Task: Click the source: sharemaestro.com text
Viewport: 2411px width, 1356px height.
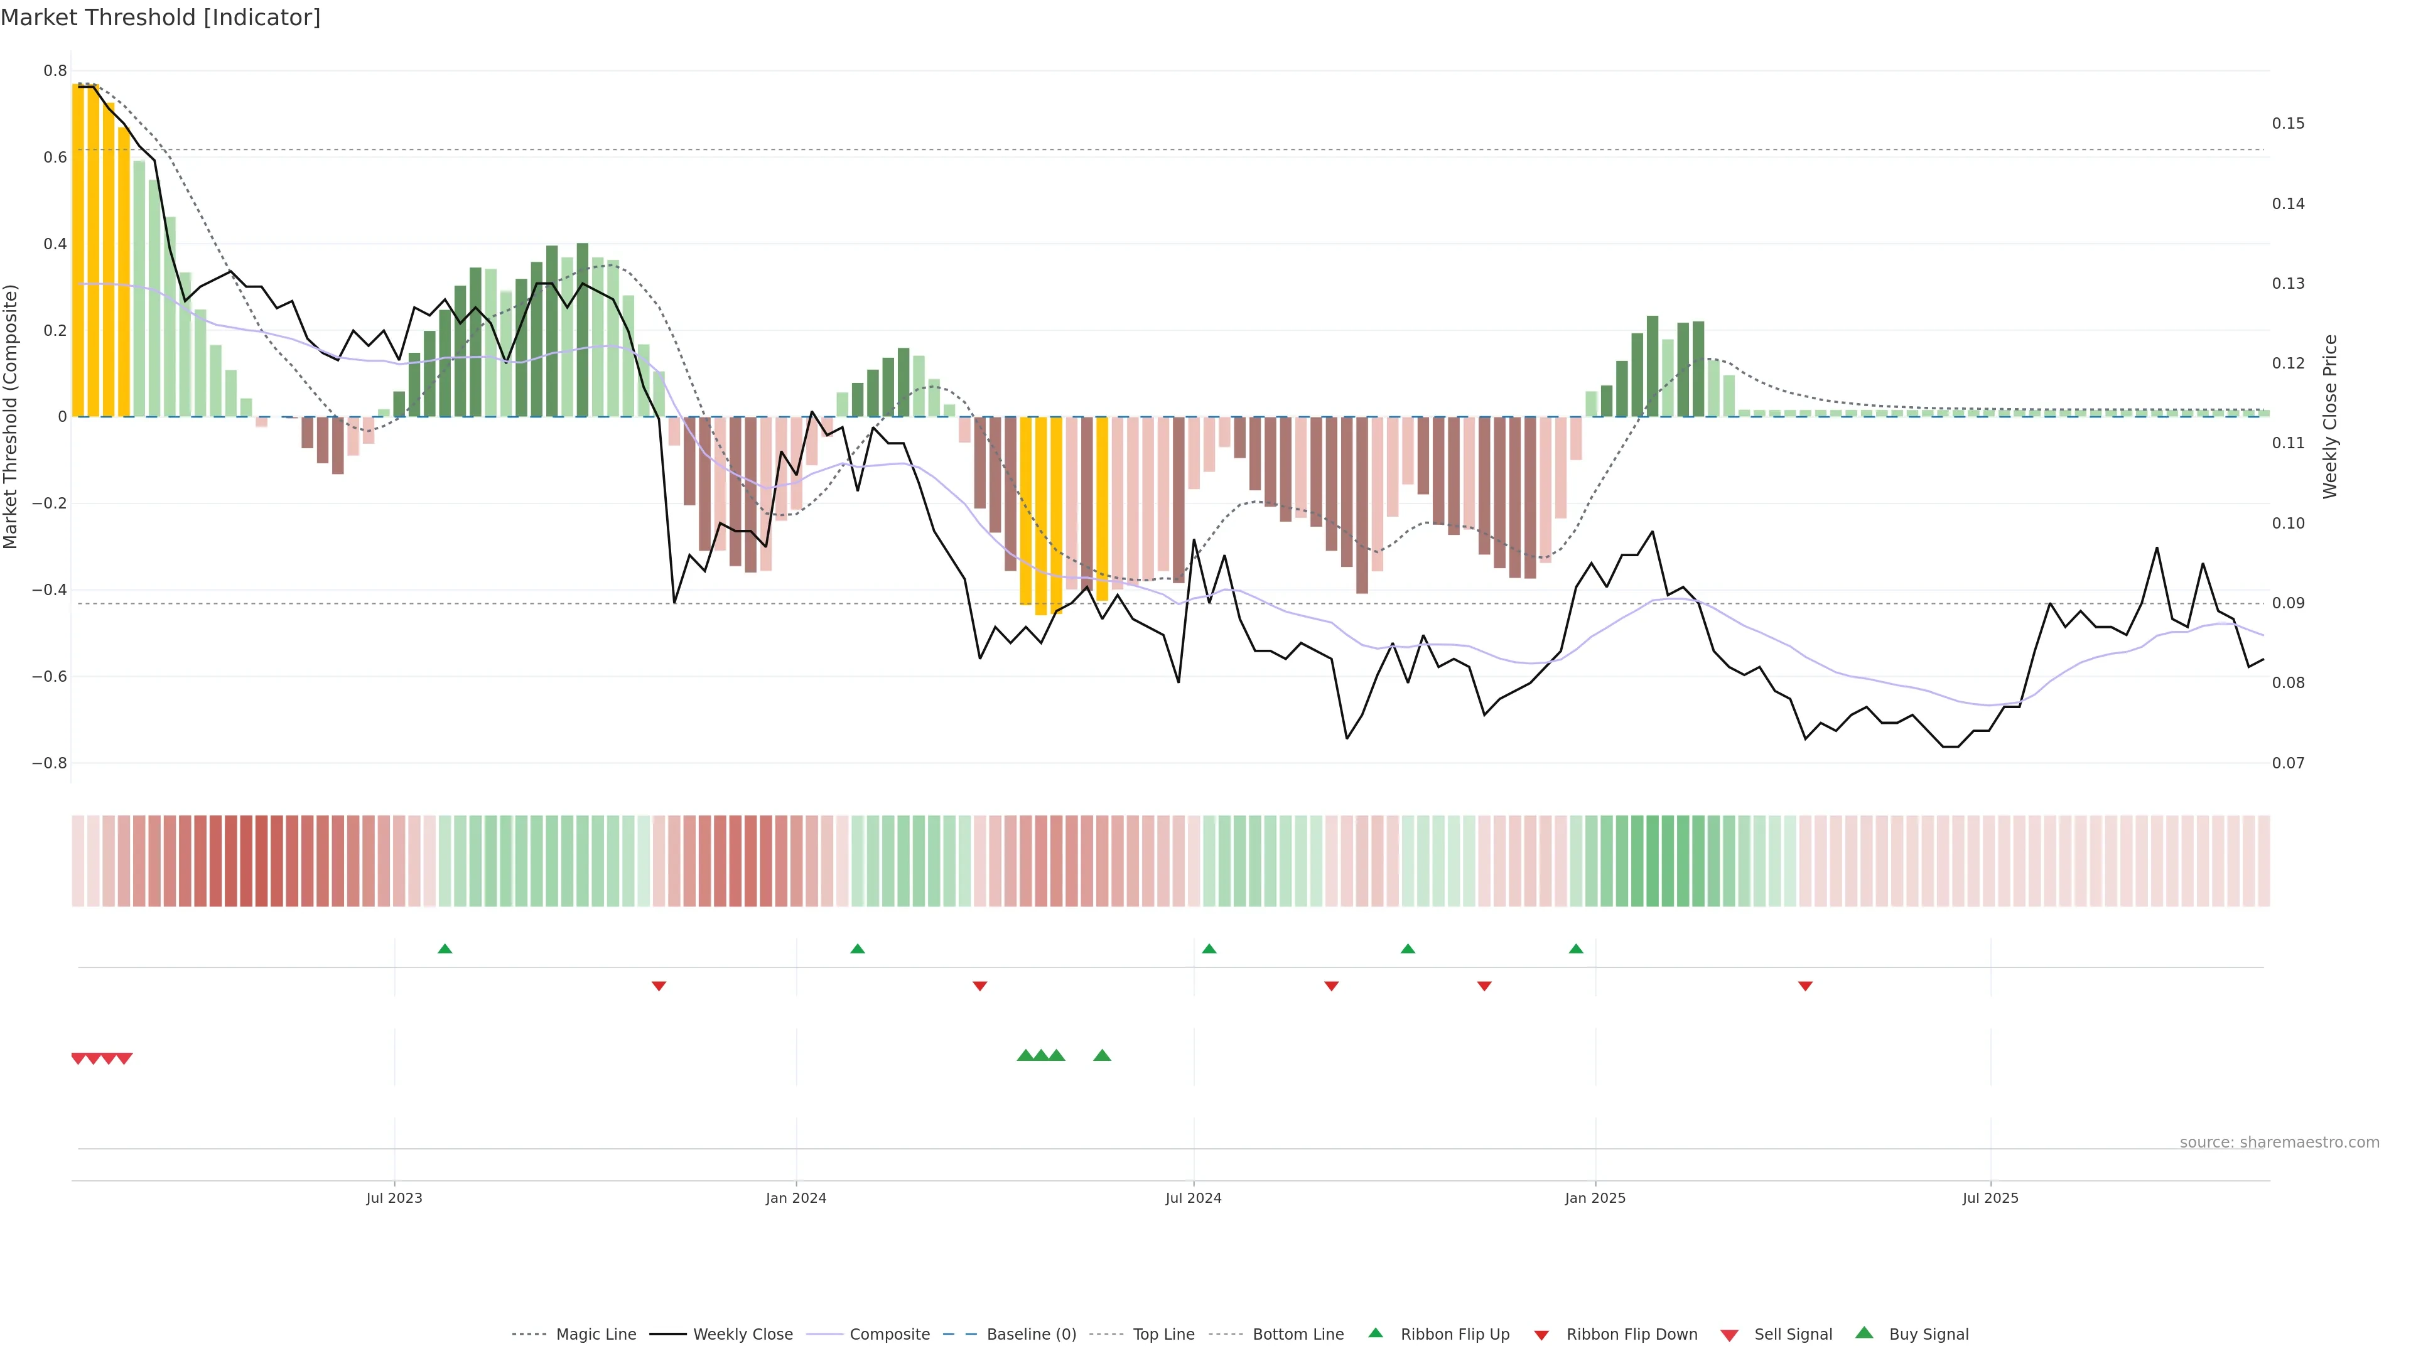Action: point(2279,1143)
